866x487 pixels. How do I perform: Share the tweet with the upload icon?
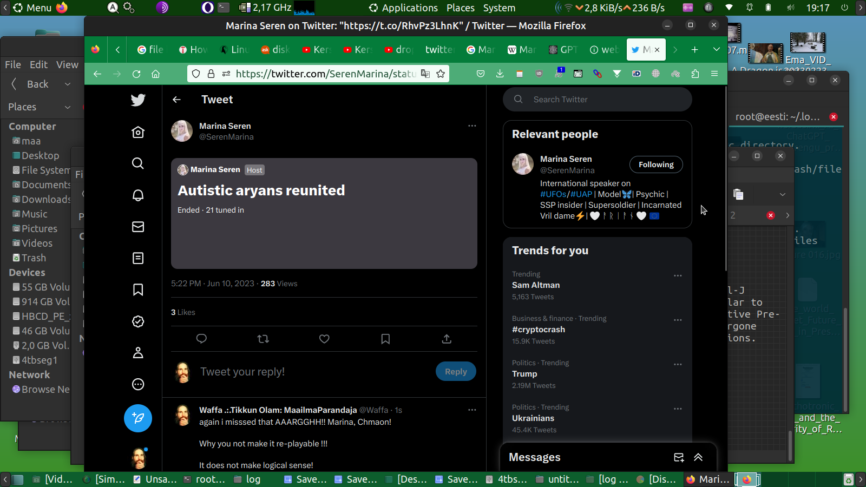coord(447,339)
